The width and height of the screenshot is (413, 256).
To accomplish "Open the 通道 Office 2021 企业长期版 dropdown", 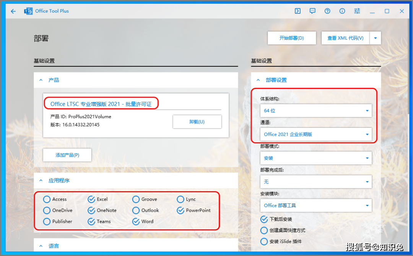I will (x=316, y=134).
